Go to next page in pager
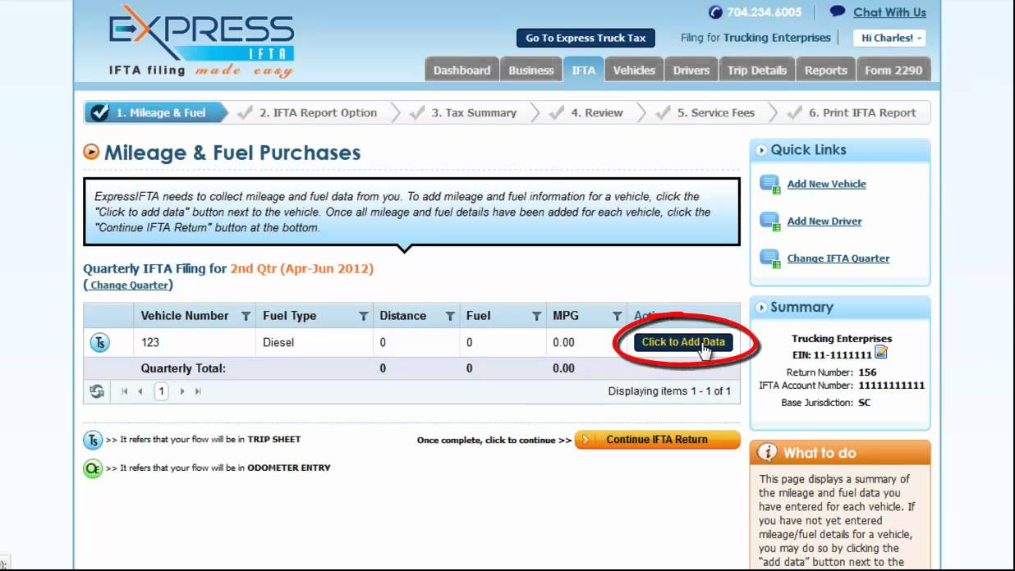This screenshot has height=571, width=1015. [x=182, y=392]
